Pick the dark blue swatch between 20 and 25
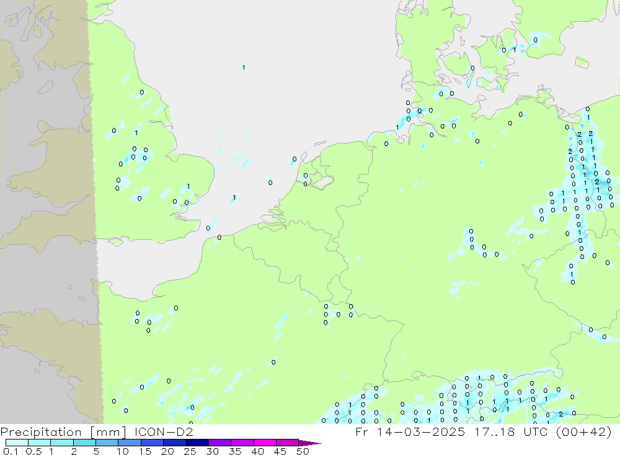This screenshot has width=620, height=455. click(174, 443)
